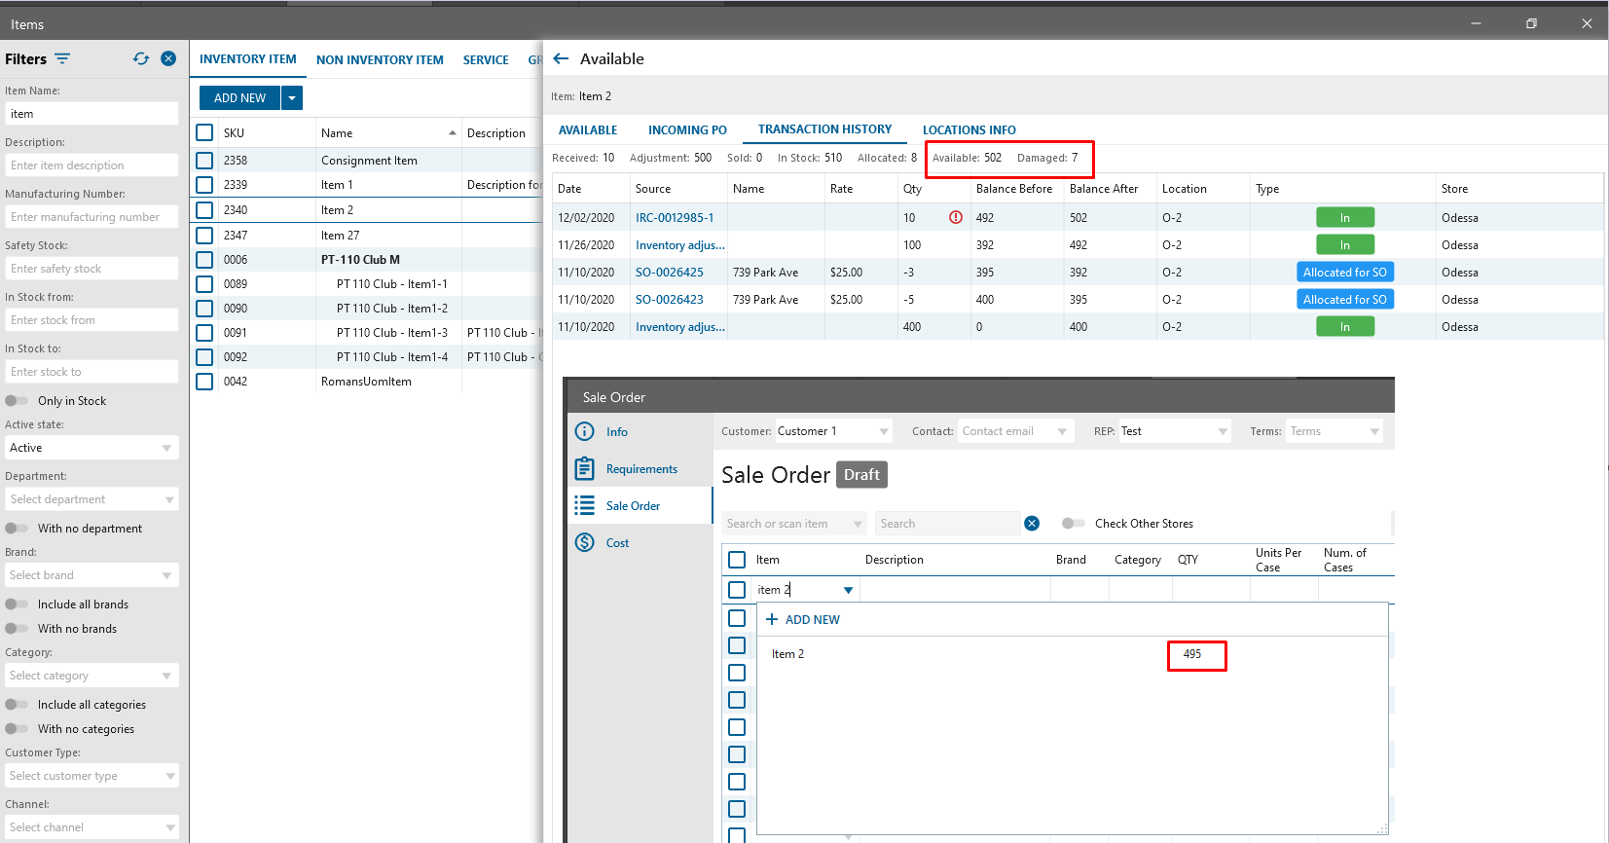Click the Enter safety stock field
Screen dimensions: 1609x843
pos(91,269)
